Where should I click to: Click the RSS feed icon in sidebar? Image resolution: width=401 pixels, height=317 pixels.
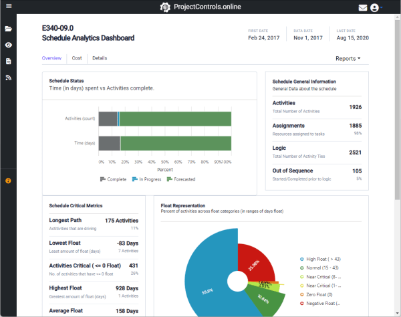click(x=9, y=78)
